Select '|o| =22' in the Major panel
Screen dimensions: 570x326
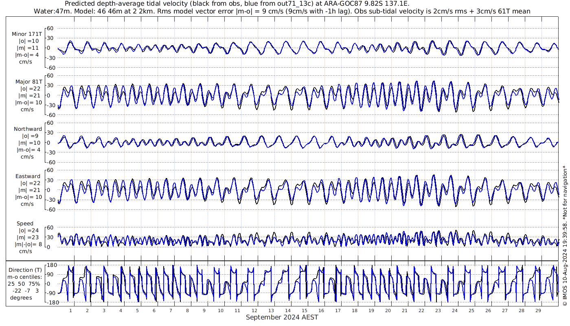(x=30, y=89)
